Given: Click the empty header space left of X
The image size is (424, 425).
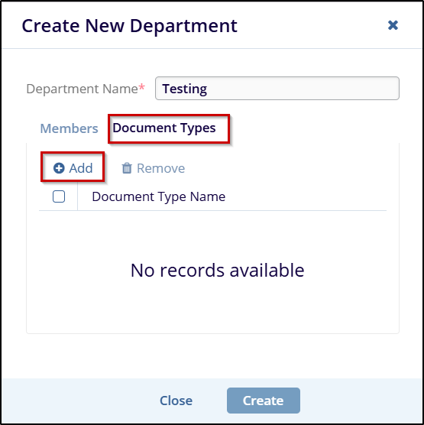Looking at the screenshot, I should coord(312,25).
